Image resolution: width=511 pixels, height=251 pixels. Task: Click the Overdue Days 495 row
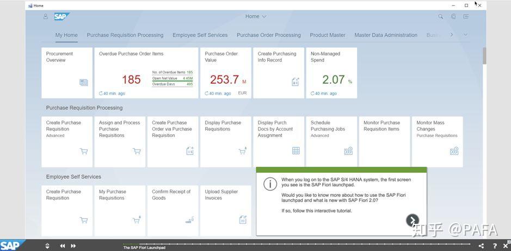pyautogui.click(x=173, y=84)
